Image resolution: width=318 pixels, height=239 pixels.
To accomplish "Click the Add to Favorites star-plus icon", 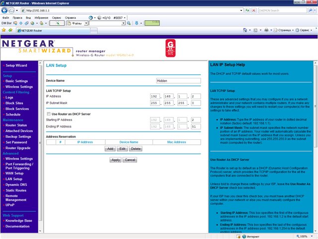I will [x=10, y=30].
